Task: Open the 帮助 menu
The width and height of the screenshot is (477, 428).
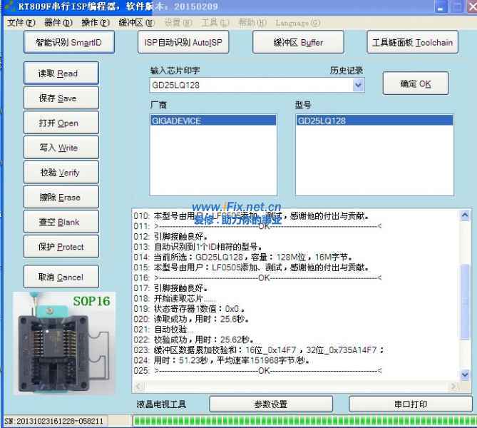Action: click(x=252, y=23)
